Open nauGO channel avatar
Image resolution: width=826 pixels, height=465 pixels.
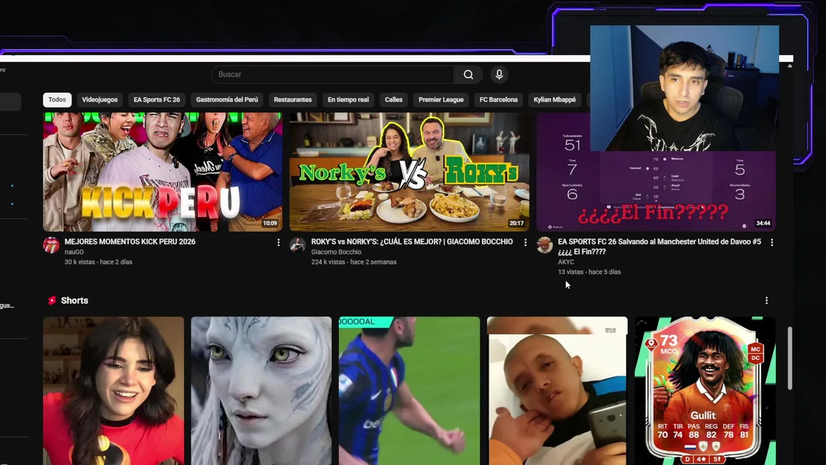pos(51,245)
